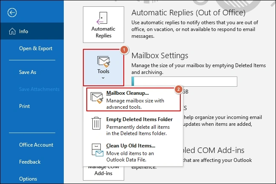The width and height of the screenshot is (276, 184).
Task: Select Save As in sidebar
Action: pos(28,72)
